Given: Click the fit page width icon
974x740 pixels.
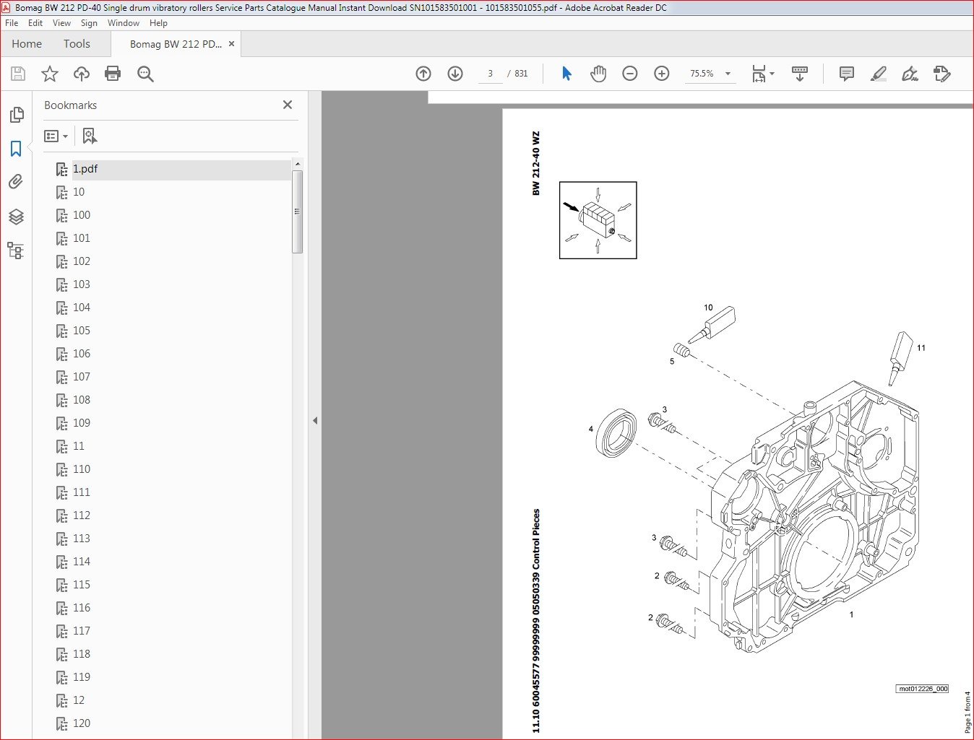Looking at the screenshot, I should tap(759, 74).
